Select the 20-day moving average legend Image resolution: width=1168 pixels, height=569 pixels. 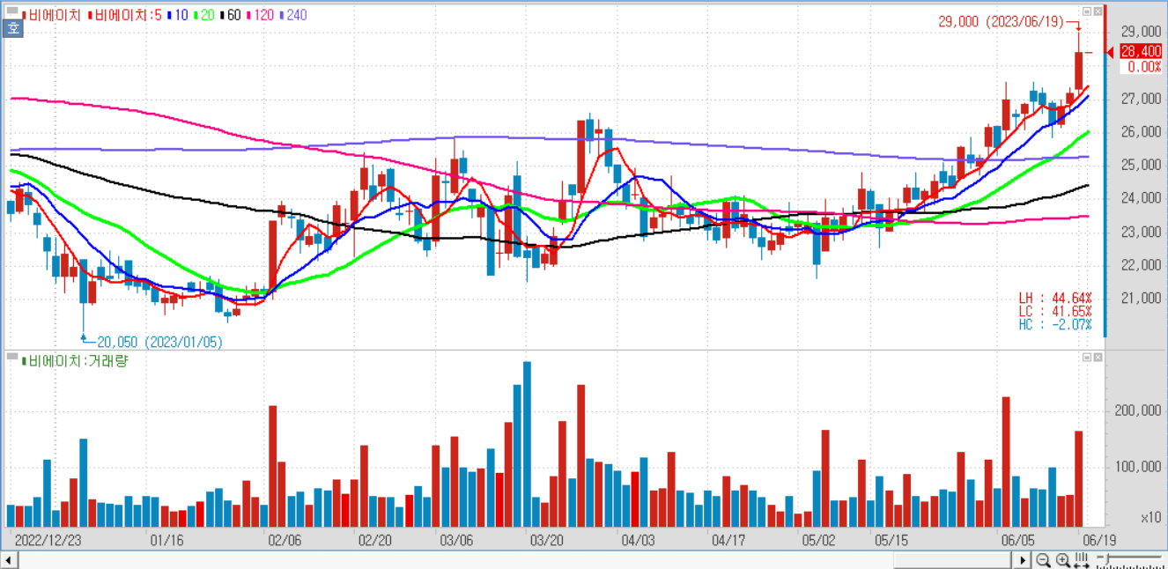[203, 15]
